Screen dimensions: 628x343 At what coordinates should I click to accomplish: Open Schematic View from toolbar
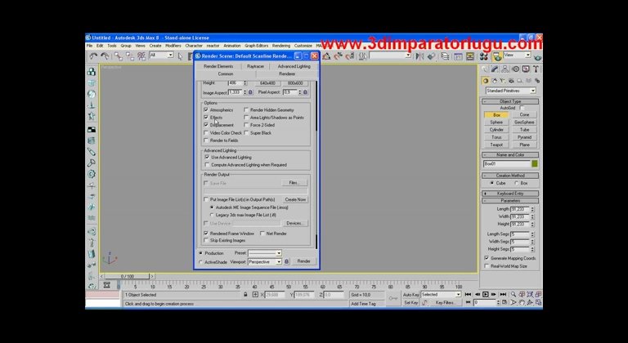[469, 56]
